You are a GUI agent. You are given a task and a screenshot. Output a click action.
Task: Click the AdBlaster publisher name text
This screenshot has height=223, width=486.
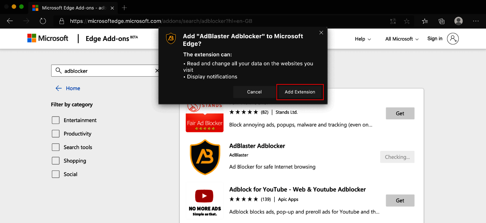(239, 155)
